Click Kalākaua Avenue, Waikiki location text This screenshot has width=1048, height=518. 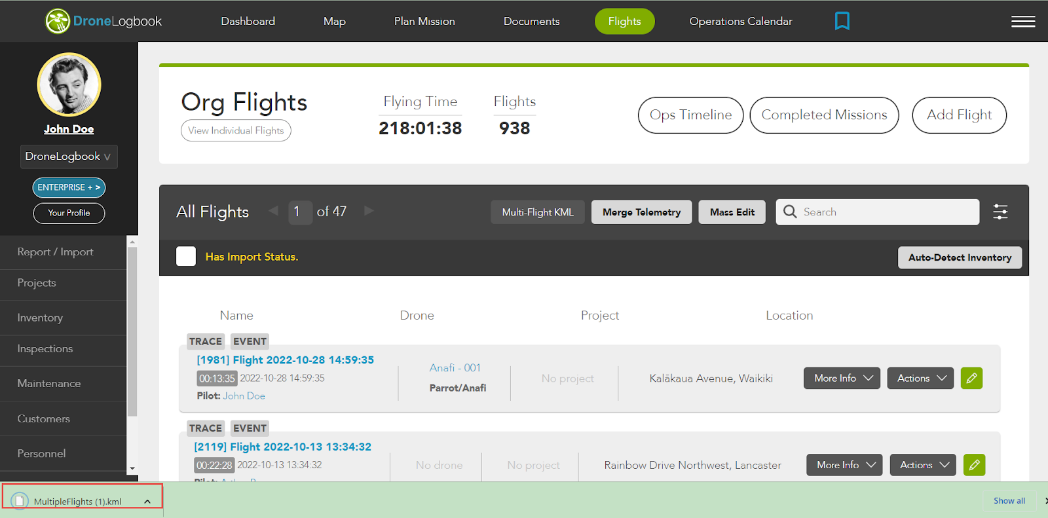711,379
